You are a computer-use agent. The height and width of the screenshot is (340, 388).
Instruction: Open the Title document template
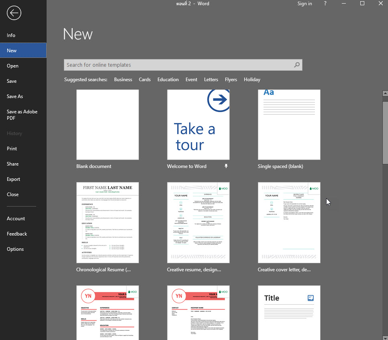289,313
